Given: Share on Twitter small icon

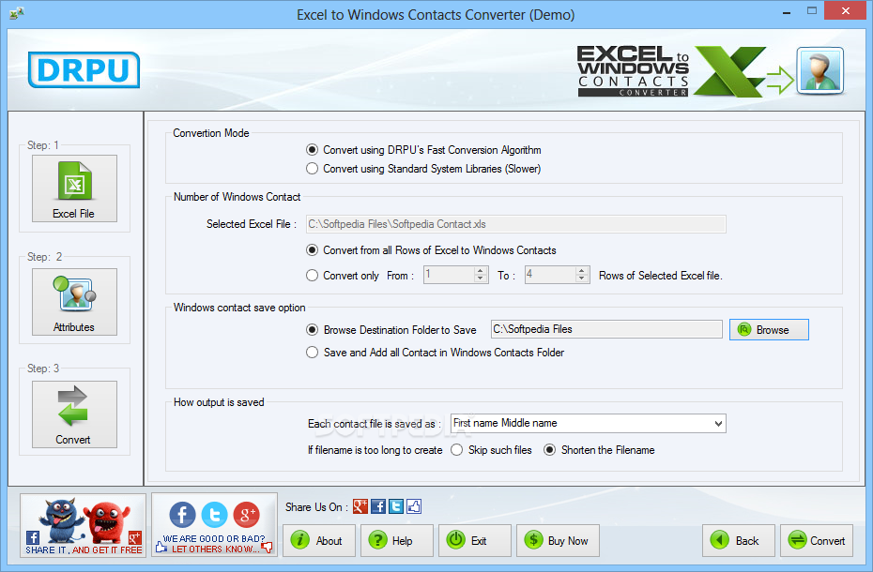Looking at the screenshot, I should tap(396, 506).
